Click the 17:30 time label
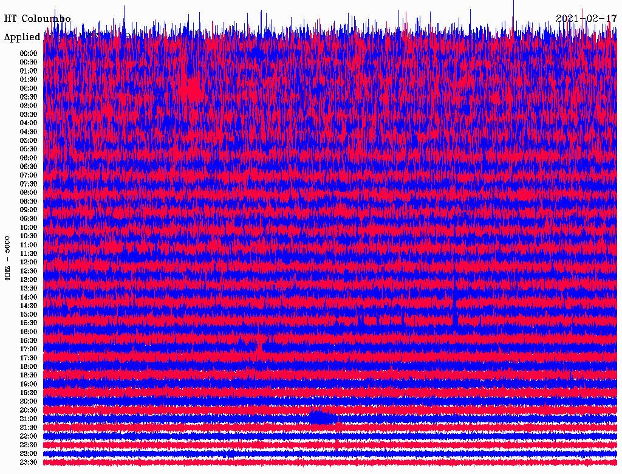The width and height of the screenshot is (622, 474). [x=29, y=358]
